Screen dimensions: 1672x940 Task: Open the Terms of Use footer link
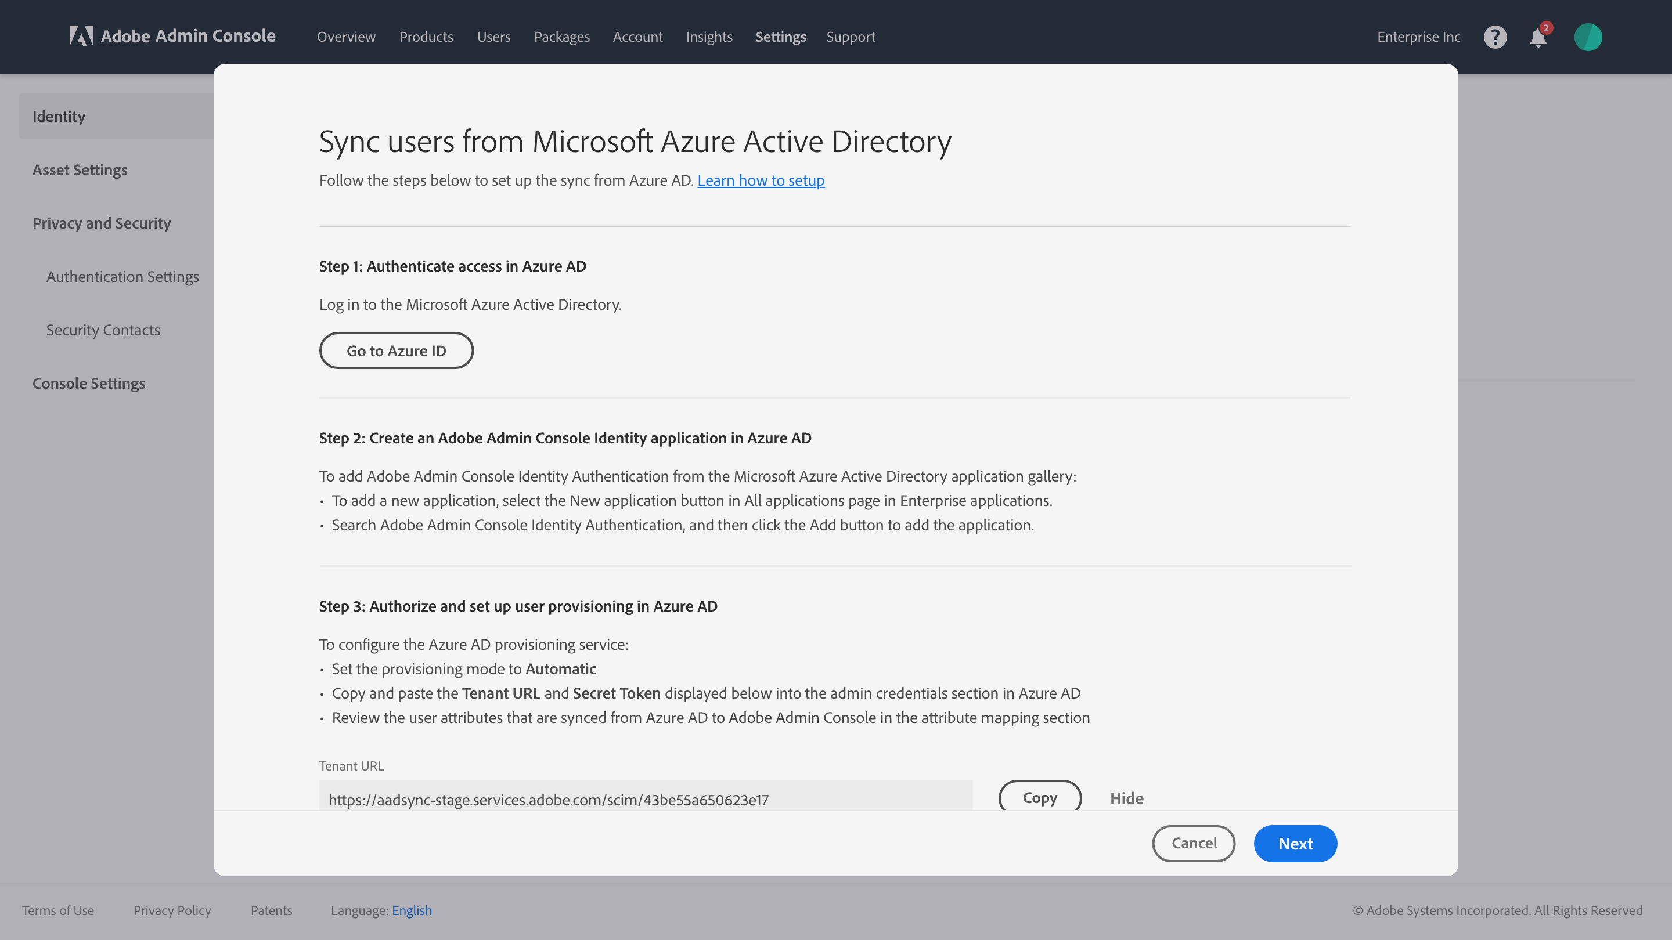(x=58, y=910)
